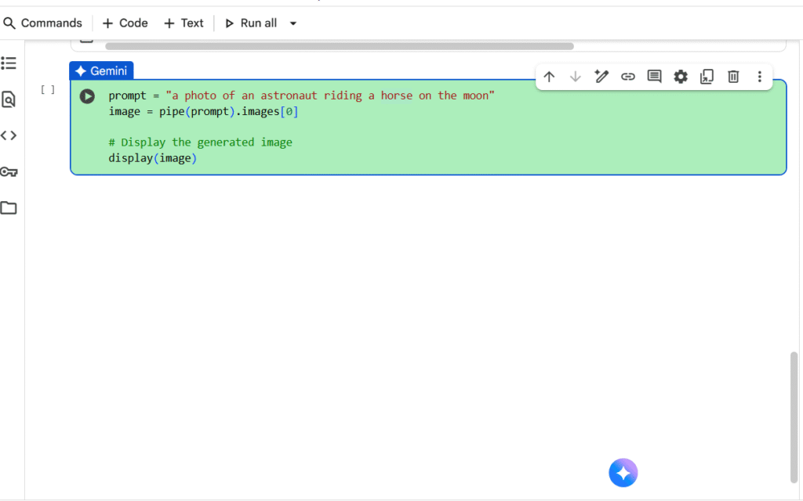
Task: Expand the Run all dropdown arrow
Action: pos(293,23)
